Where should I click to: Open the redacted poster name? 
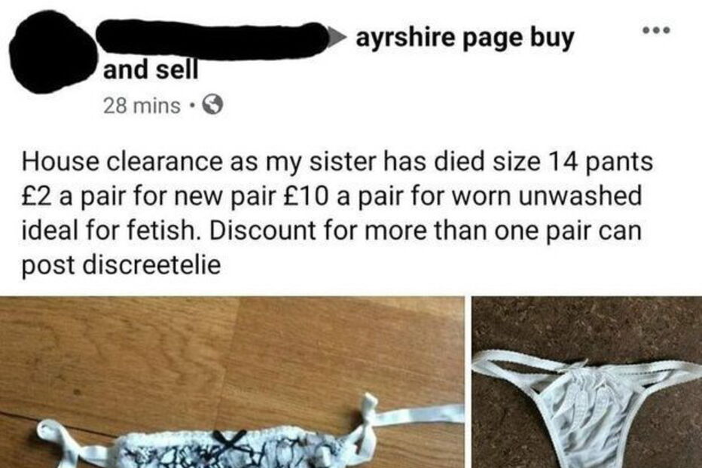[x=212, y=40]
